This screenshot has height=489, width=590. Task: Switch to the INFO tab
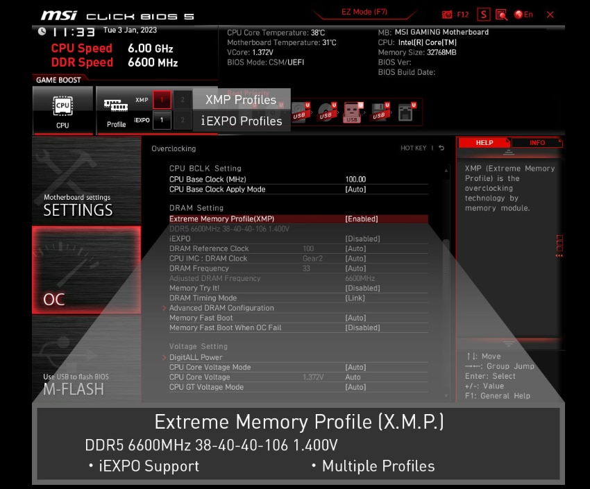[537, 143]
